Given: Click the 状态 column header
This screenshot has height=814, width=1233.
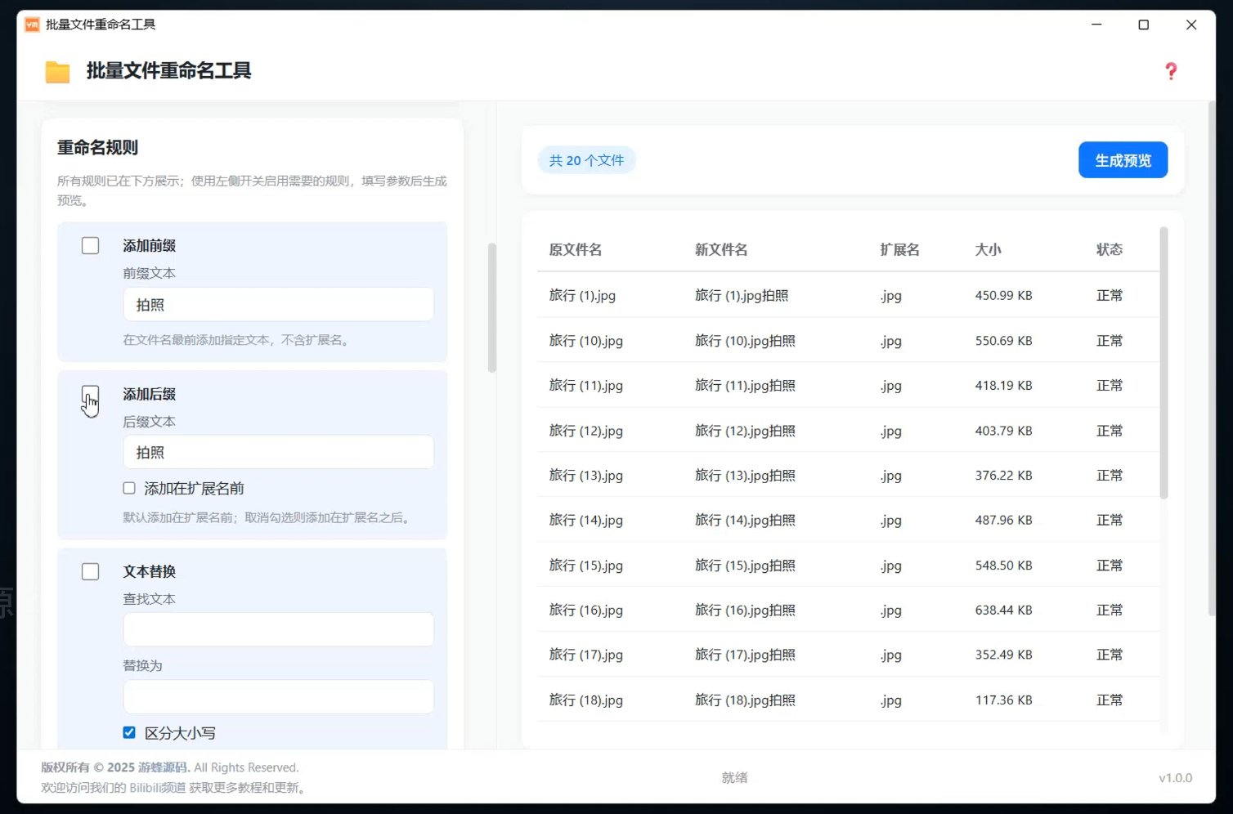Looking at the screenshot, I should (1110, 249).
